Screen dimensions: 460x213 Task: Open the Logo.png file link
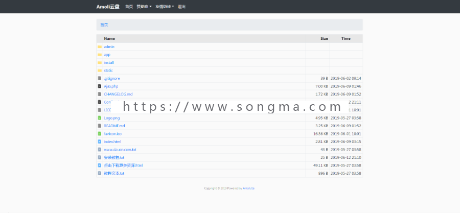point(112,118)
